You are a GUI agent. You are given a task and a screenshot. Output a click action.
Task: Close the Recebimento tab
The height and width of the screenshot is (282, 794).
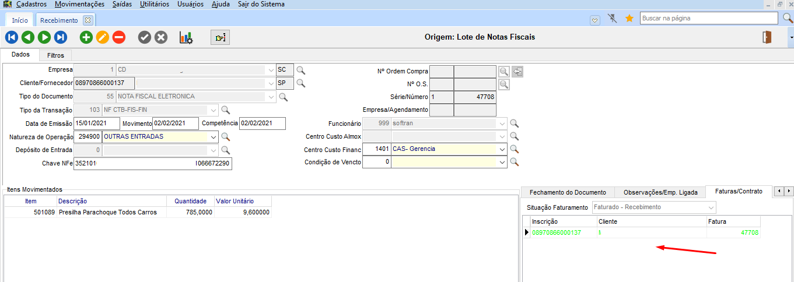point(88,20)
